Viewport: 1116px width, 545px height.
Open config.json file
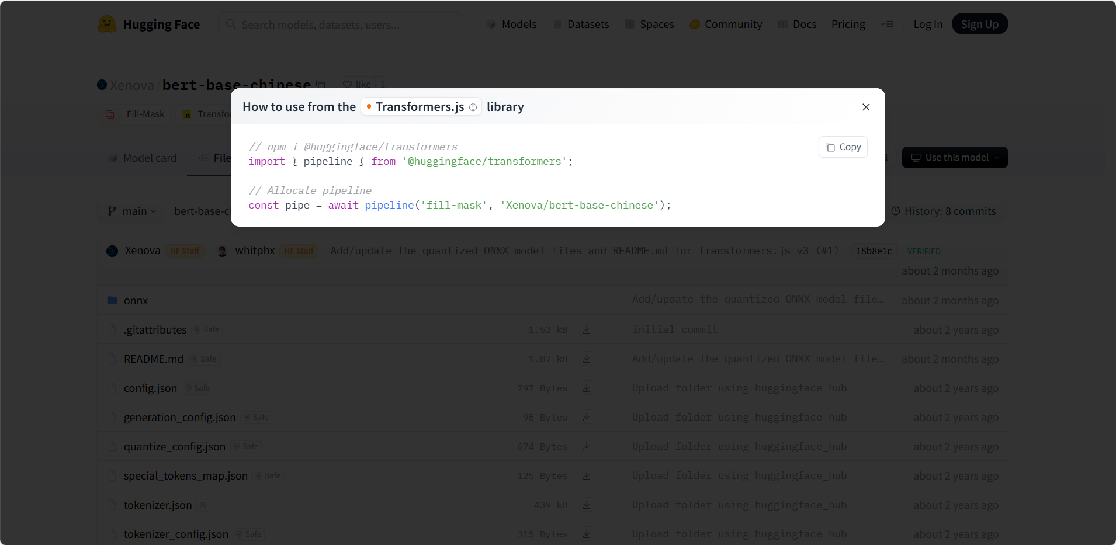[150, 388]
